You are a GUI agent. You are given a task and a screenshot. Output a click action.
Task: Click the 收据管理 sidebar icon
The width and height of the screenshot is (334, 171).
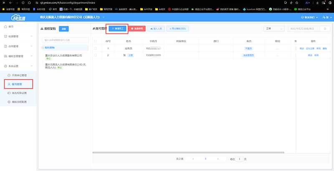point(5,37)
